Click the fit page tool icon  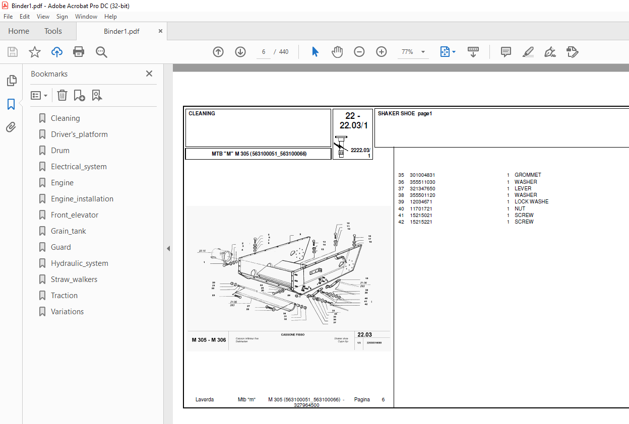click(445, 52)
